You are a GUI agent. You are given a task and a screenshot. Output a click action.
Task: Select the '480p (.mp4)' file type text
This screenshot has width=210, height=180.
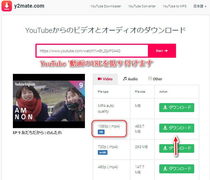(108, 167)
